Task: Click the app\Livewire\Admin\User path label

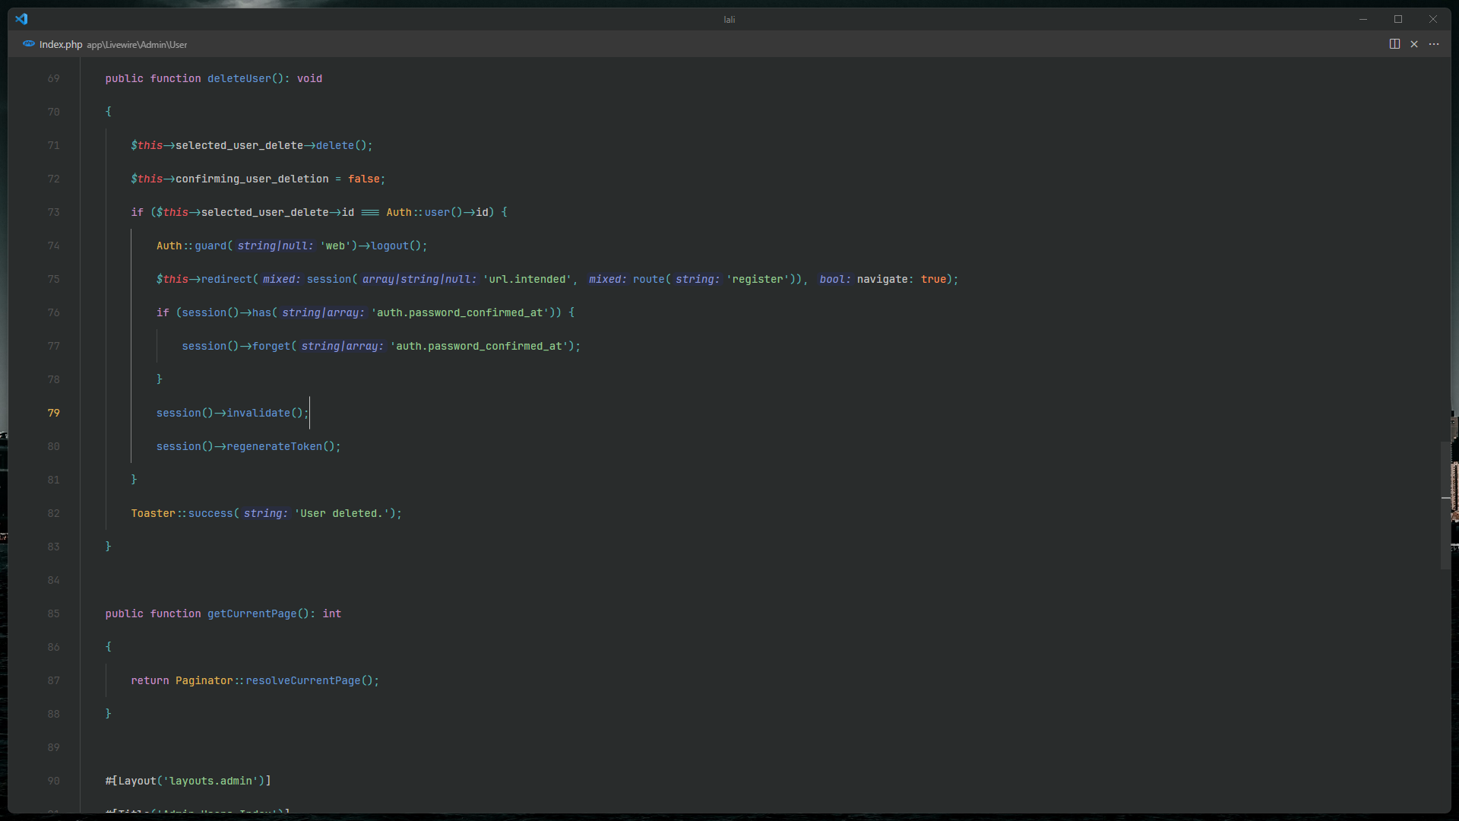Action: (x=137, y=45)
